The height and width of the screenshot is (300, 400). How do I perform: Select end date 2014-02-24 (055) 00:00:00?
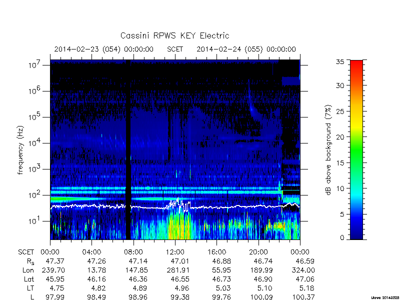(x=246, y=49)
